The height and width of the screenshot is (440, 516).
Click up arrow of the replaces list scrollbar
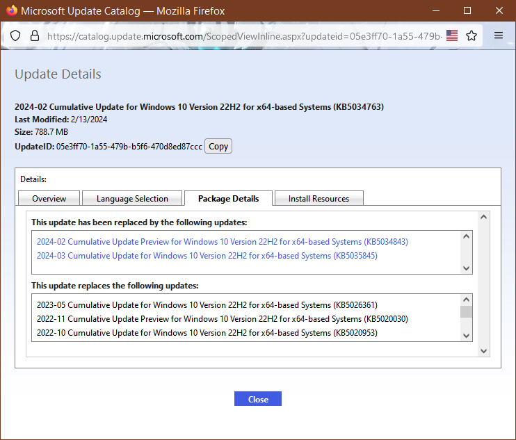(x=466, y=300)
